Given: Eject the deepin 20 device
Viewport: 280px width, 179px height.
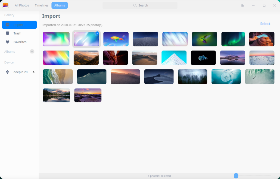Looking at the screenshot, I should pos(34,72).
